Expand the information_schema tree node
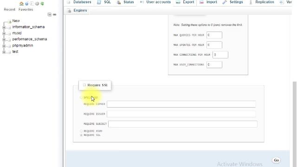Image resolution: width=297 pixels, height=167 pixels. coord(4,27)
